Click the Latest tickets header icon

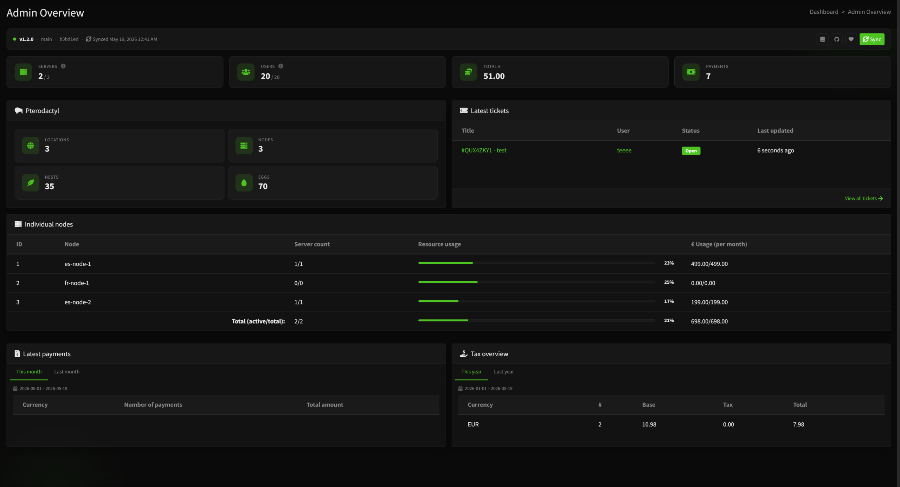click(x=464, y=111)
